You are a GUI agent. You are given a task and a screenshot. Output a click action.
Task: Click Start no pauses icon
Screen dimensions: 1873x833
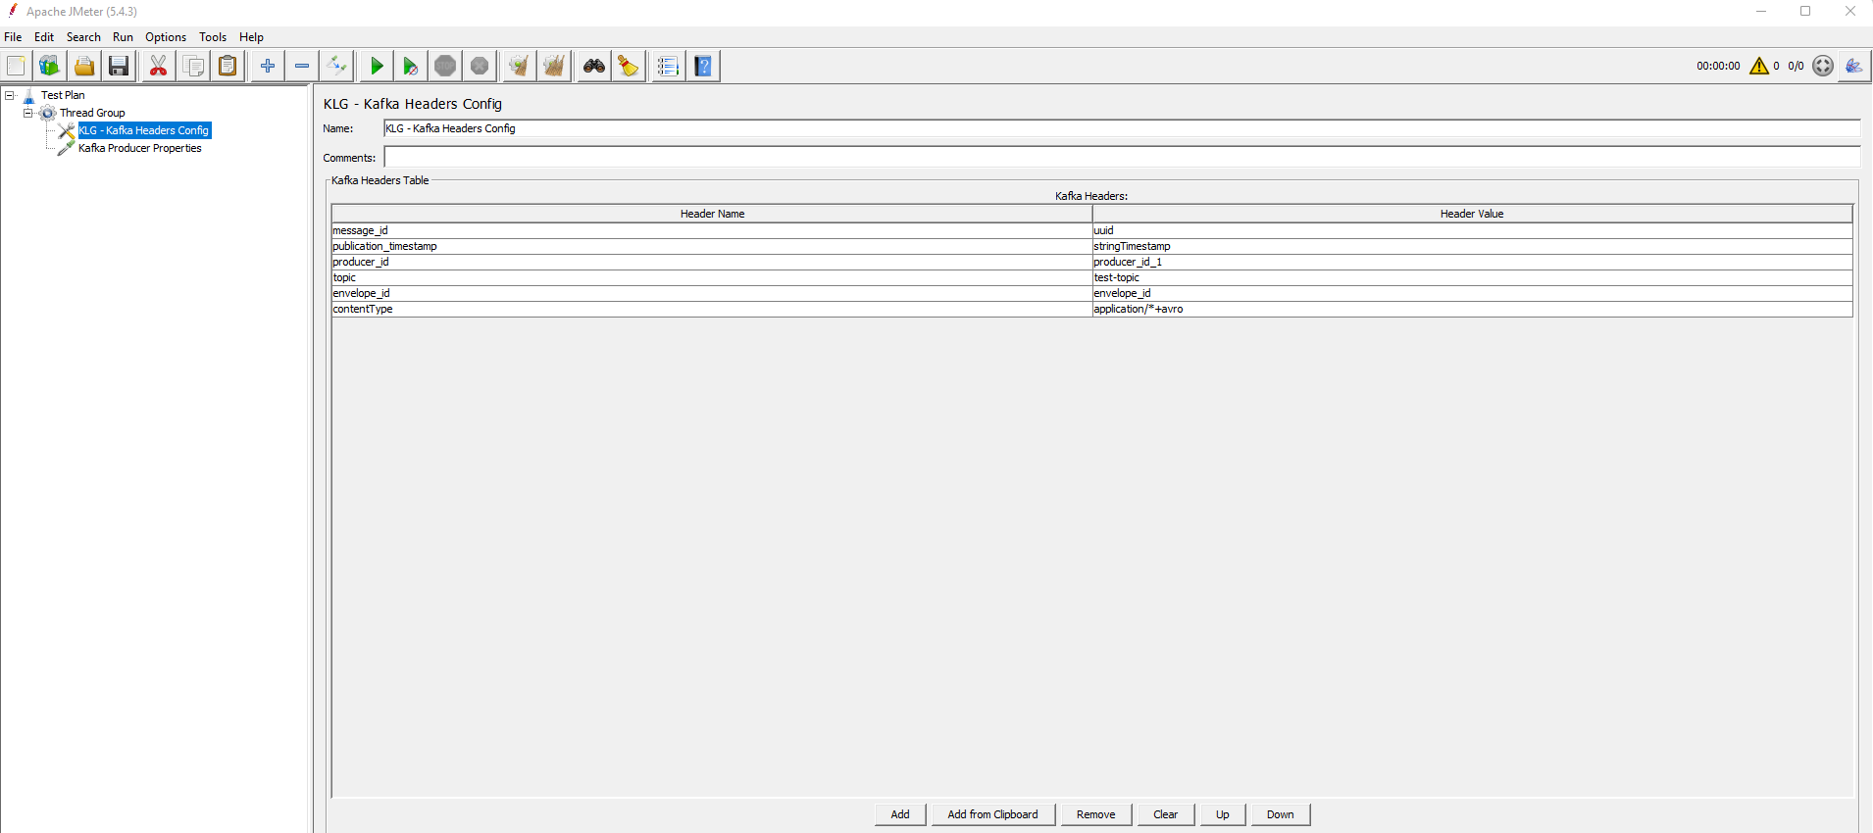tap(411, 66)
